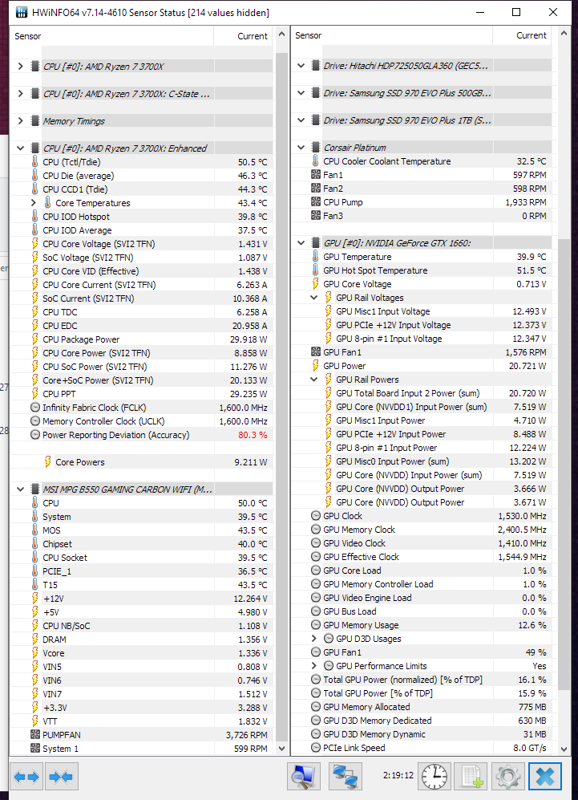Click fan icon beside CPU Pump
The width and height of the screenshot is (578, 800).
[316, 202]
